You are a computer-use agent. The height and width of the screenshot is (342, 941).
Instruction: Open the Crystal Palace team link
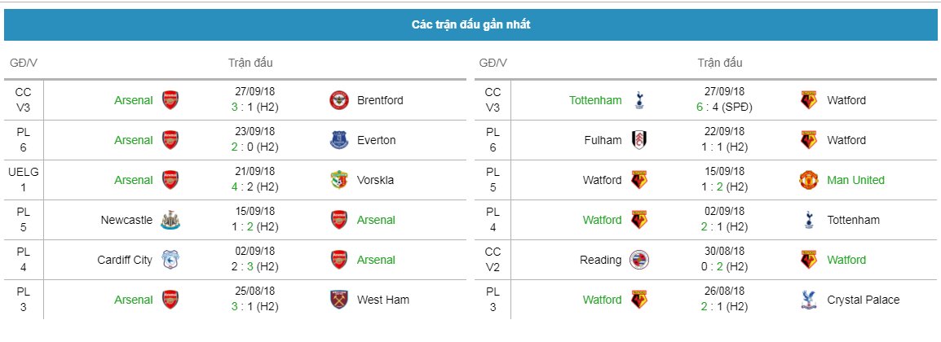pyautogui.click(x=863, y=300)
